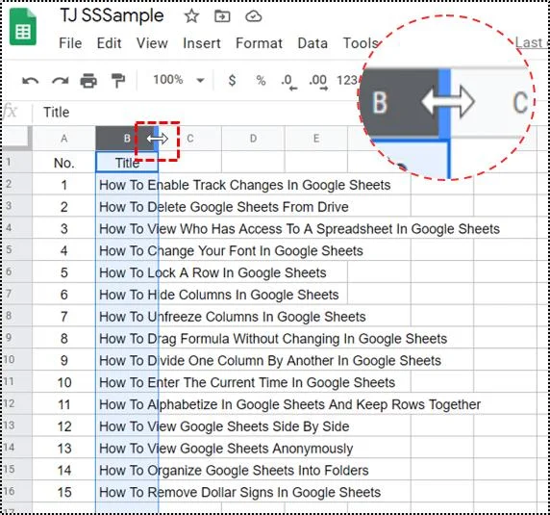Click 'How To Enter The Current Time' cell
The image size is (550, 515).
247,382
